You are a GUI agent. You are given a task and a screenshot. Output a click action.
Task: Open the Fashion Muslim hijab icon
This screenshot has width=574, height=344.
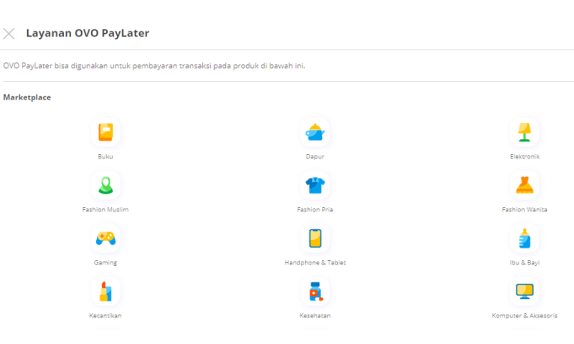(x=105, y=185)
